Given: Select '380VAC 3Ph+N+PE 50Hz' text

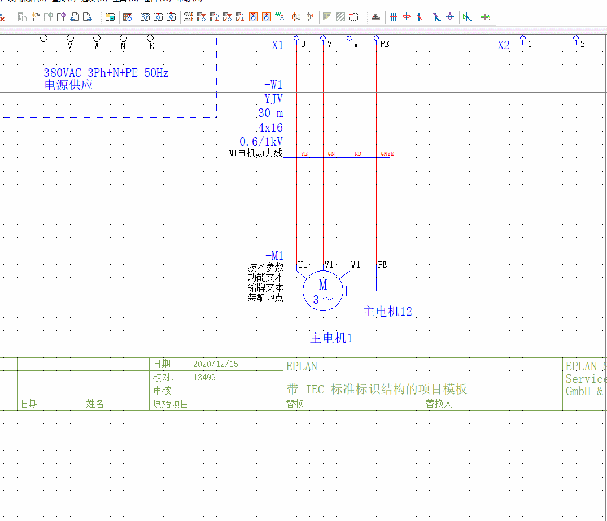Looking at the screenshot, I should tap(106, 73).
